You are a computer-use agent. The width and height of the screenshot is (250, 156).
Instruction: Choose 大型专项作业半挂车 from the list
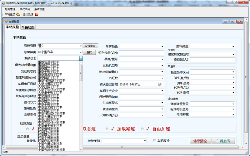pyautogui.click(x=52, y=90)
